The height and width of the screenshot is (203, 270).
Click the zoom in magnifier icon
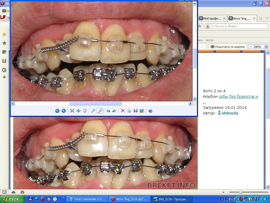(x=93, y=111)
